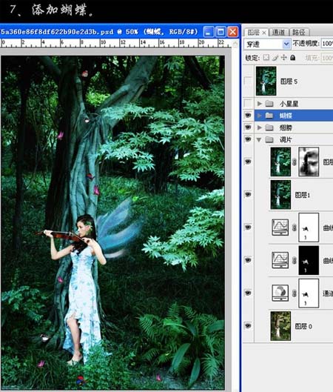The height and width of the screenshot is (392, 333).
Task: Hide the 蝴蝶 folder layer
Action: point(248,116)
